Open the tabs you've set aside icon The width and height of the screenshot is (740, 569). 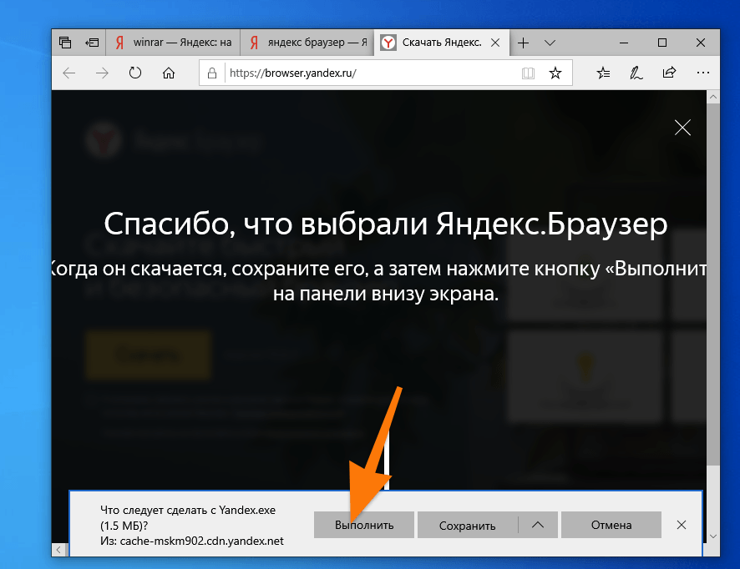coord(65,43)
